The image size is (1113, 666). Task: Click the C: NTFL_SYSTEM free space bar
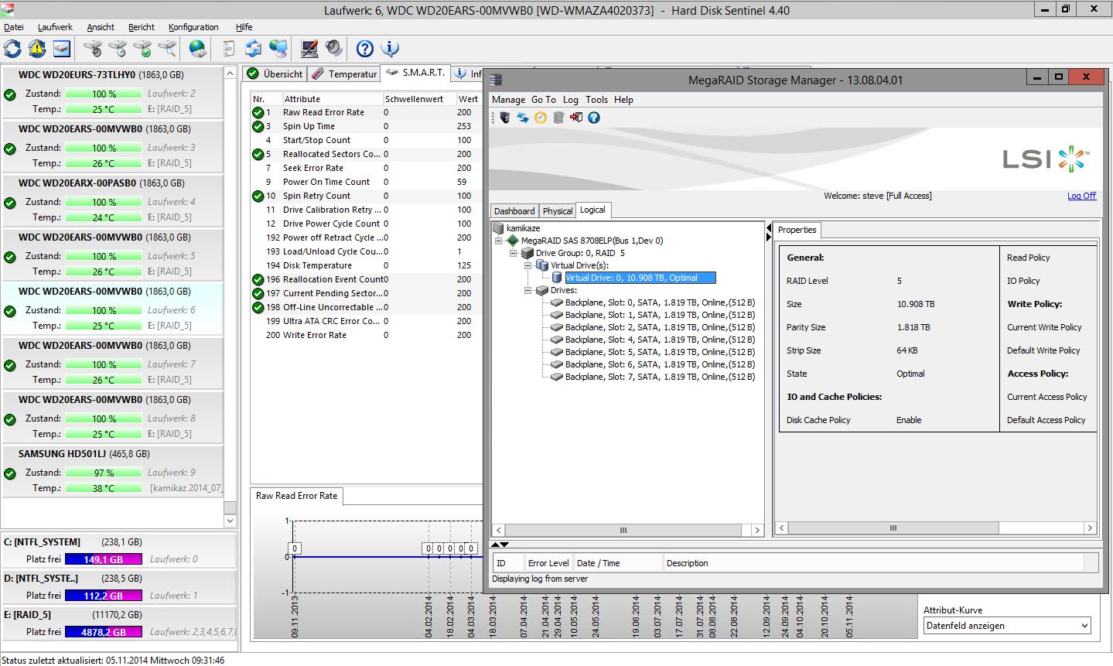[x=103, y=559]
